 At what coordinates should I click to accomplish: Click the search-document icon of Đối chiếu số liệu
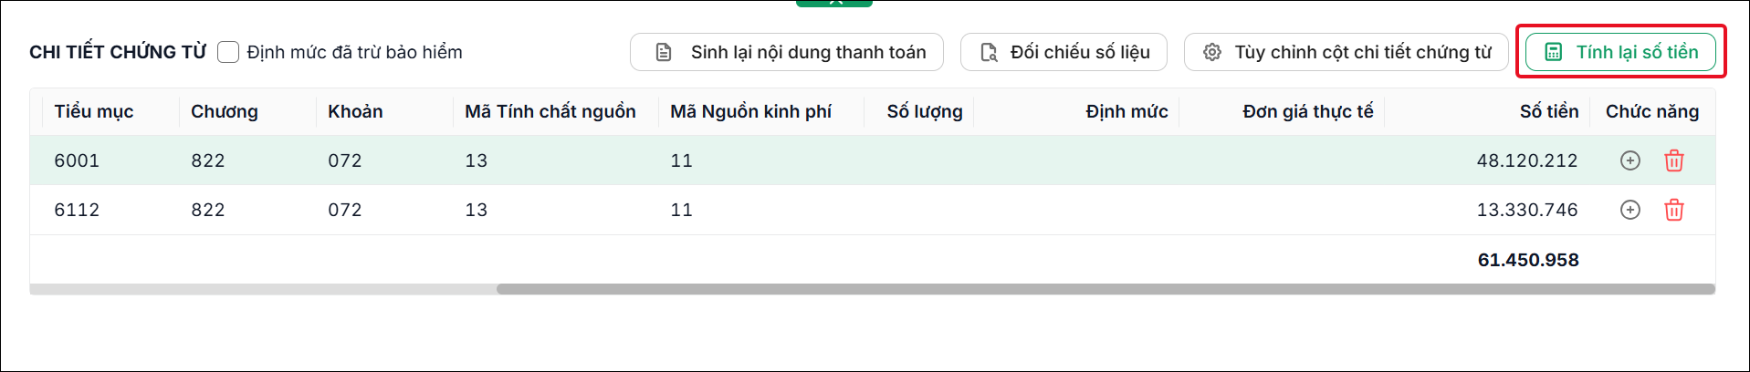click(x=989, y=52)
